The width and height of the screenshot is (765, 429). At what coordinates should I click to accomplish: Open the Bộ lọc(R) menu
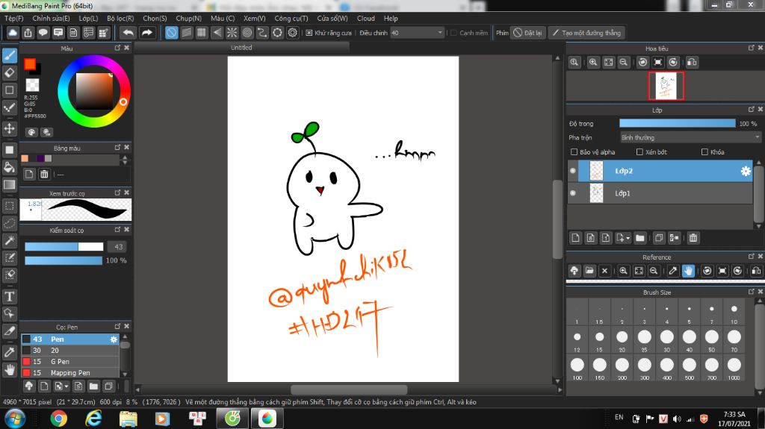tap(120, 18)
